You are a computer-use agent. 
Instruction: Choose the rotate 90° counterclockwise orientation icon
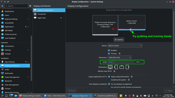[127, 67]
